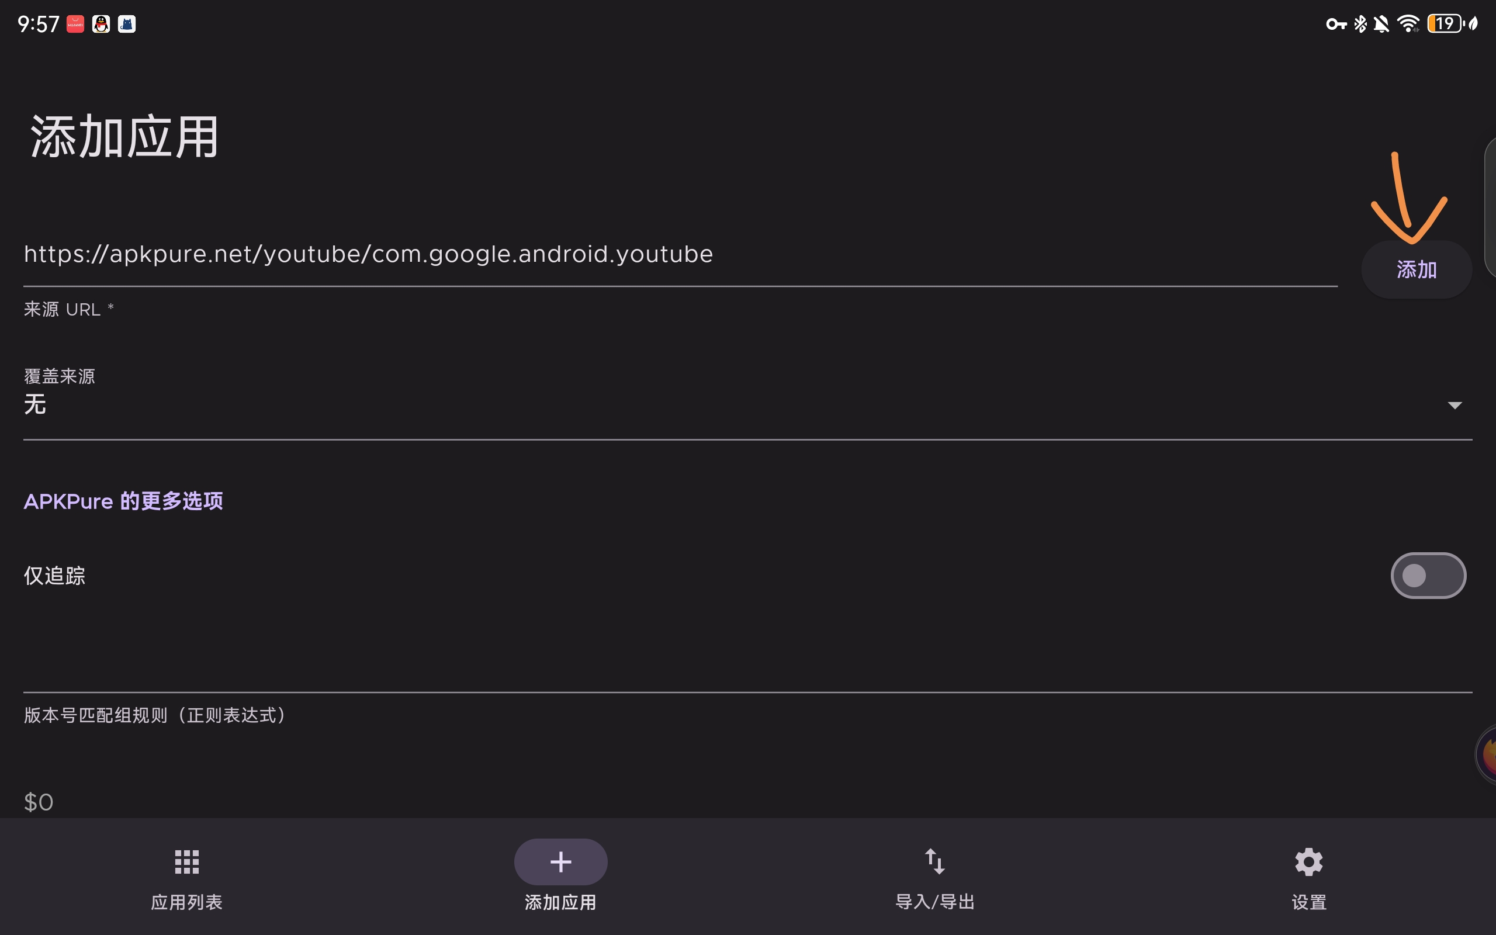
Task: Enable the 仅追踪 (track only) switch
Action: click(x=1428, y=576)
